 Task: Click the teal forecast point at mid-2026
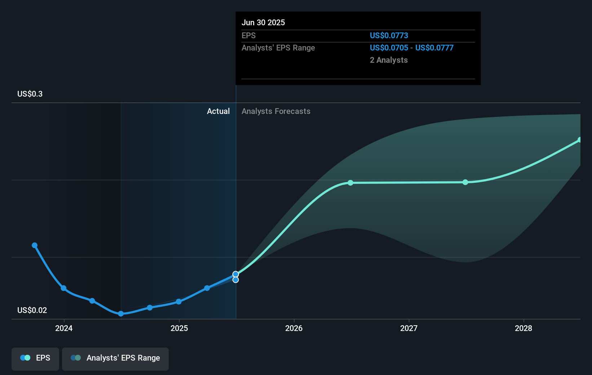[350, 183]
